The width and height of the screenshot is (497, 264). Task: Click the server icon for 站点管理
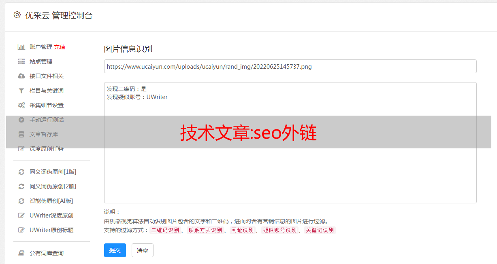pyautogui.click(x=21, y=61)
